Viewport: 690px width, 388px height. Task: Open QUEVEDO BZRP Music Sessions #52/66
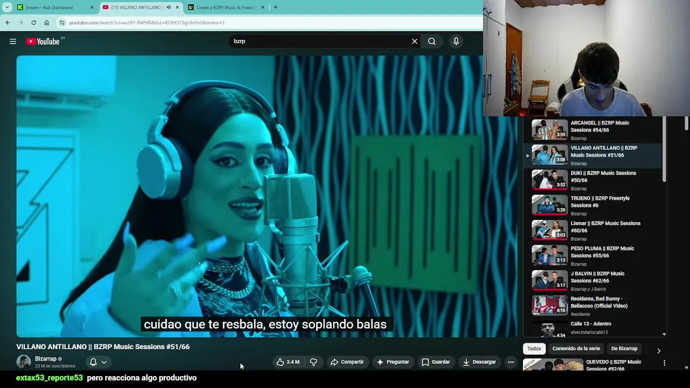pos(613,365)
